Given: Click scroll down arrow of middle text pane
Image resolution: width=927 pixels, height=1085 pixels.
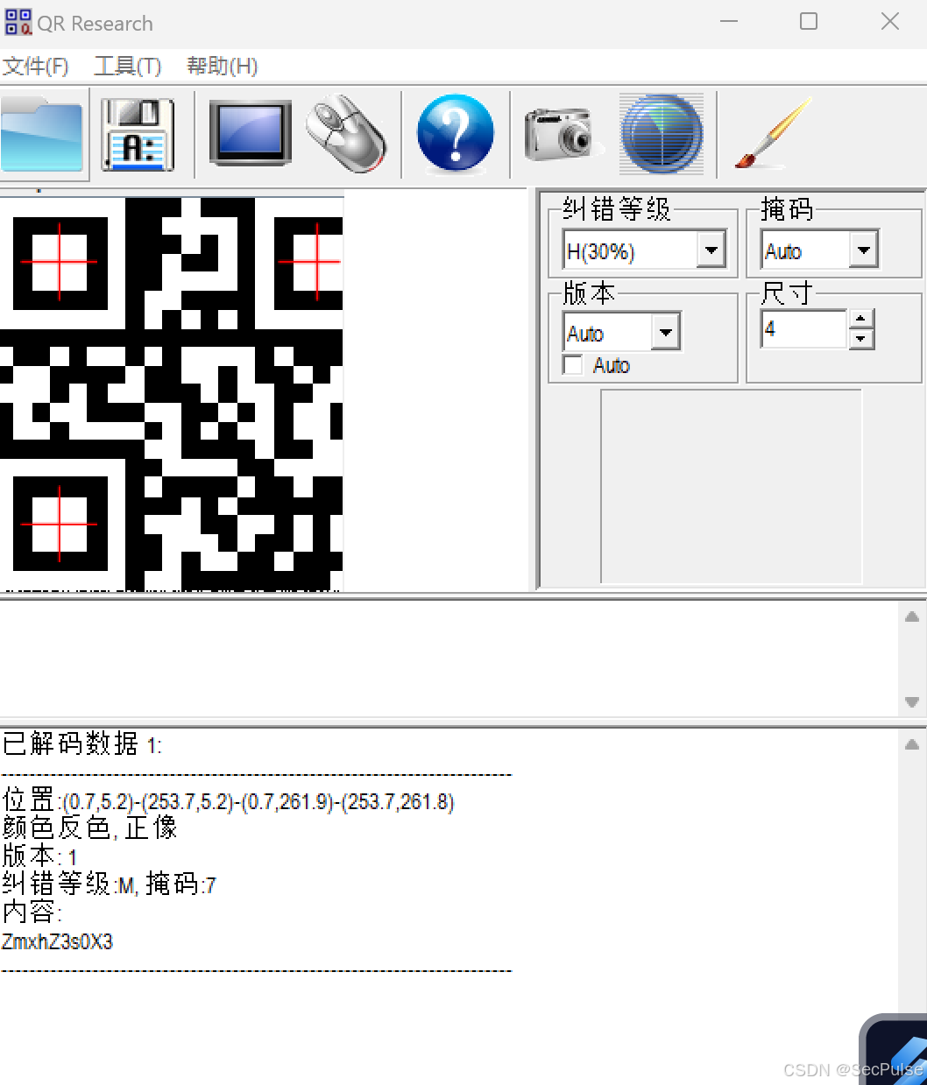Looking at the screenshot, I should point(912,702).
